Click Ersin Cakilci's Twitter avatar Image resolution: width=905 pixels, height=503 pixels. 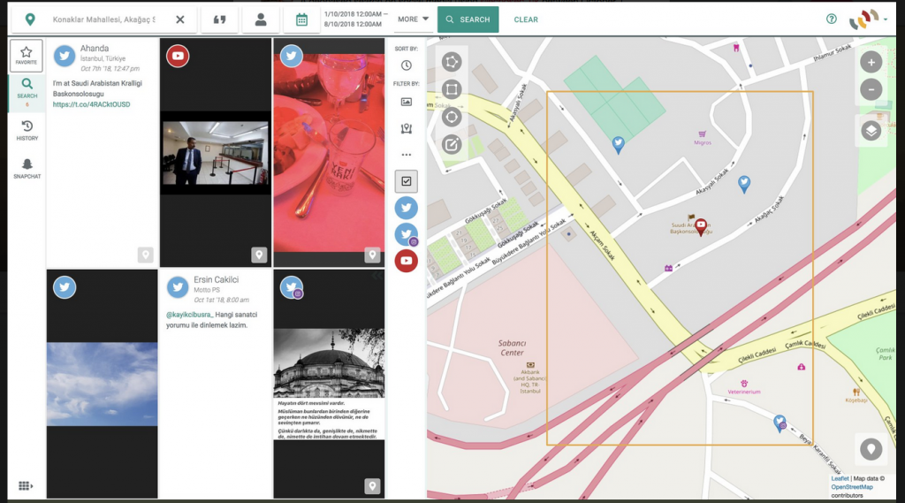tap(178, 287)
